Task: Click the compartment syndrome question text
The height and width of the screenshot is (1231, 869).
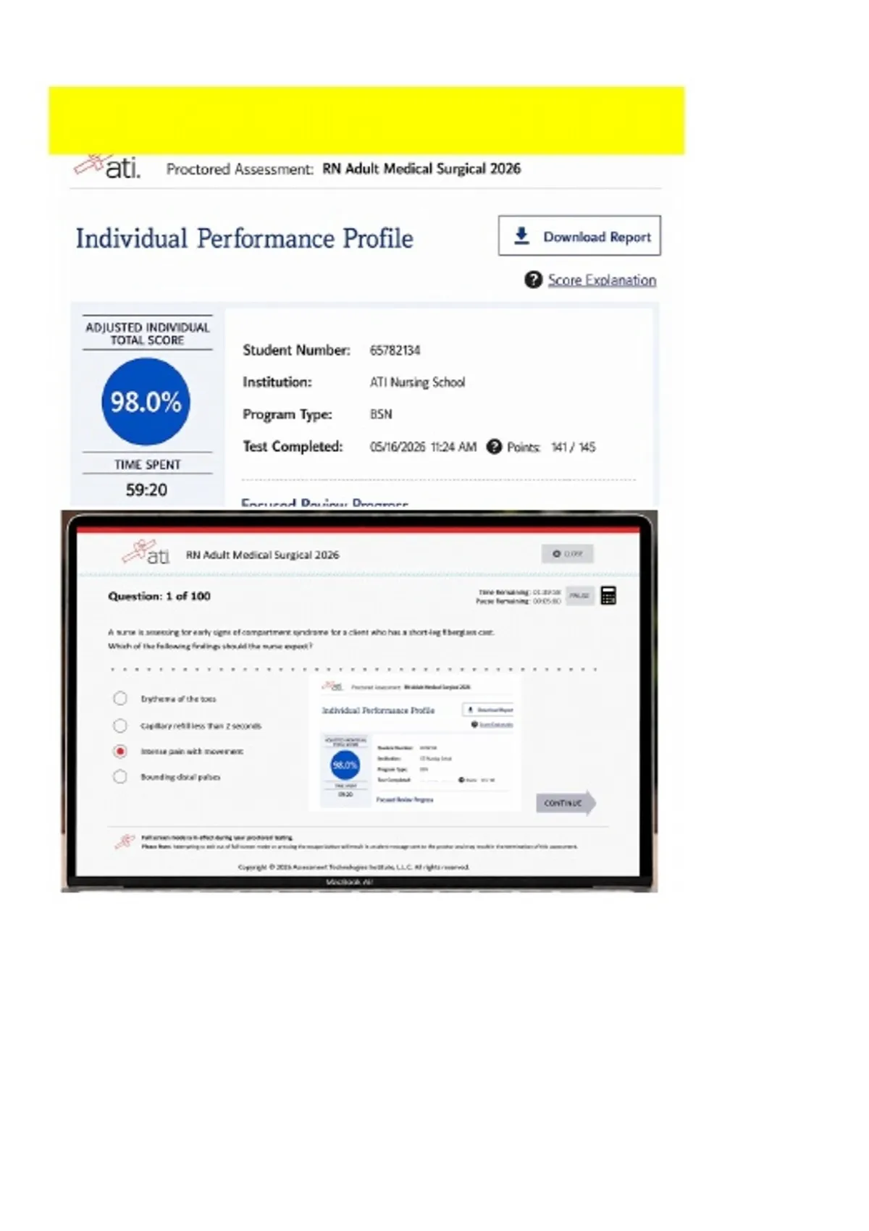Action: [x=301, y=639]
